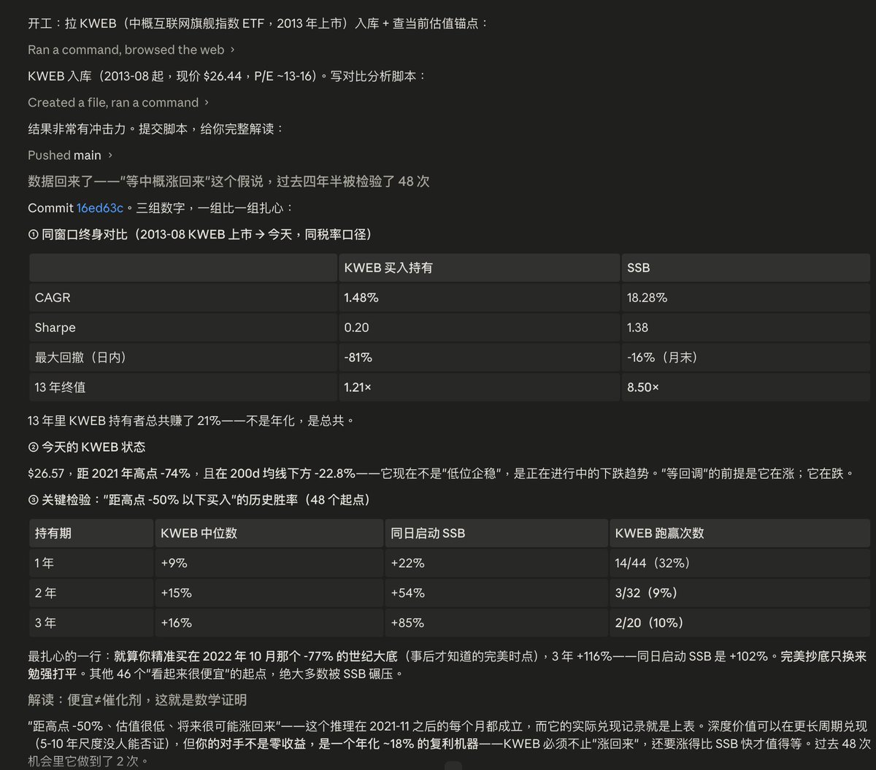This screenshot has width=876, height=770.
Task: Click the 'KWEB 中位数' column header
Action: click(269, 534)
